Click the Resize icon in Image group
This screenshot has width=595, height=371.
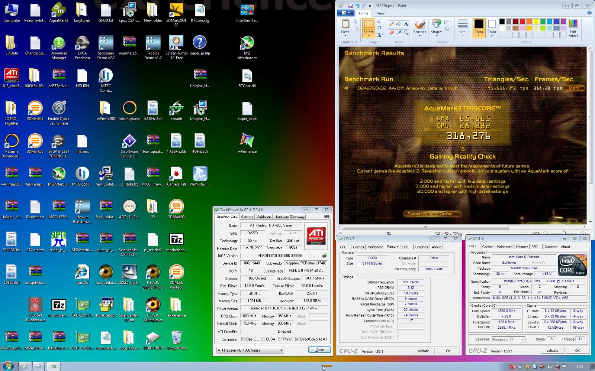(x=379, y=28)
